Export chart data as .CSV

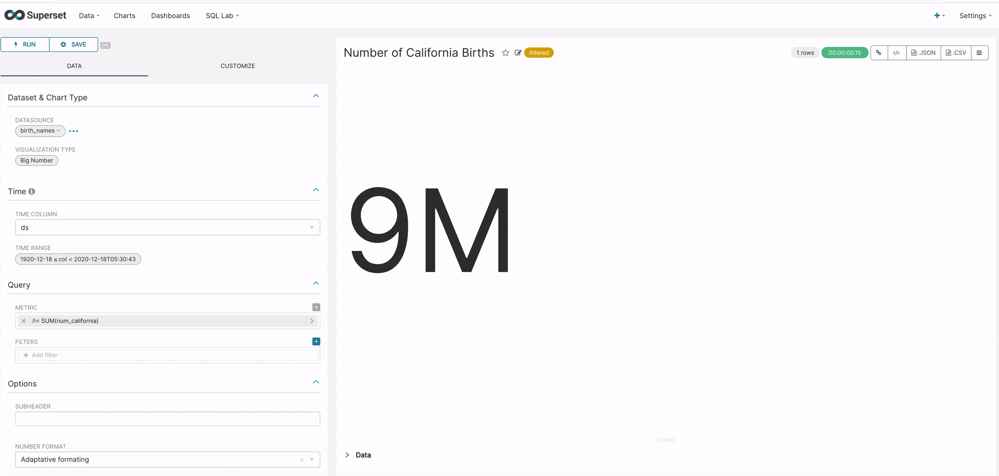tap(956, 53)
